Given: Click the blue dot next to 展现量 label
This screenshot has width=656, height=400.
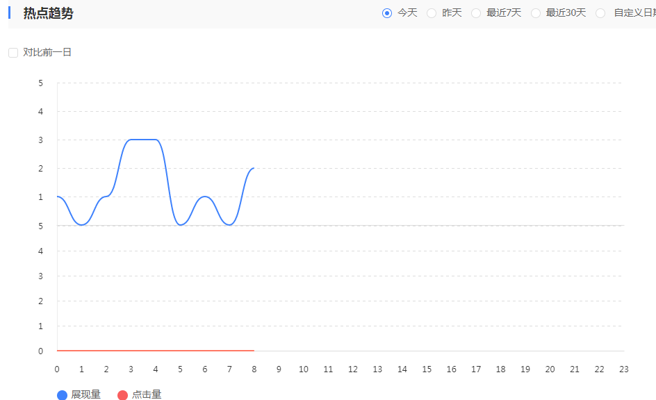Looking at the screenshot, I should 61,394.
